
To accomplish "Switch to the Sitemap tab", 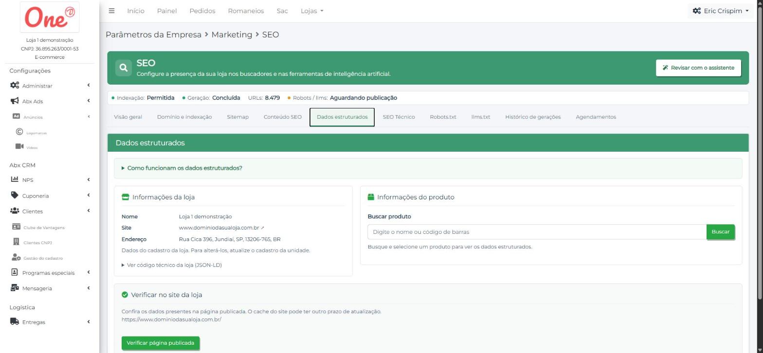I will (x=237, y=117).
